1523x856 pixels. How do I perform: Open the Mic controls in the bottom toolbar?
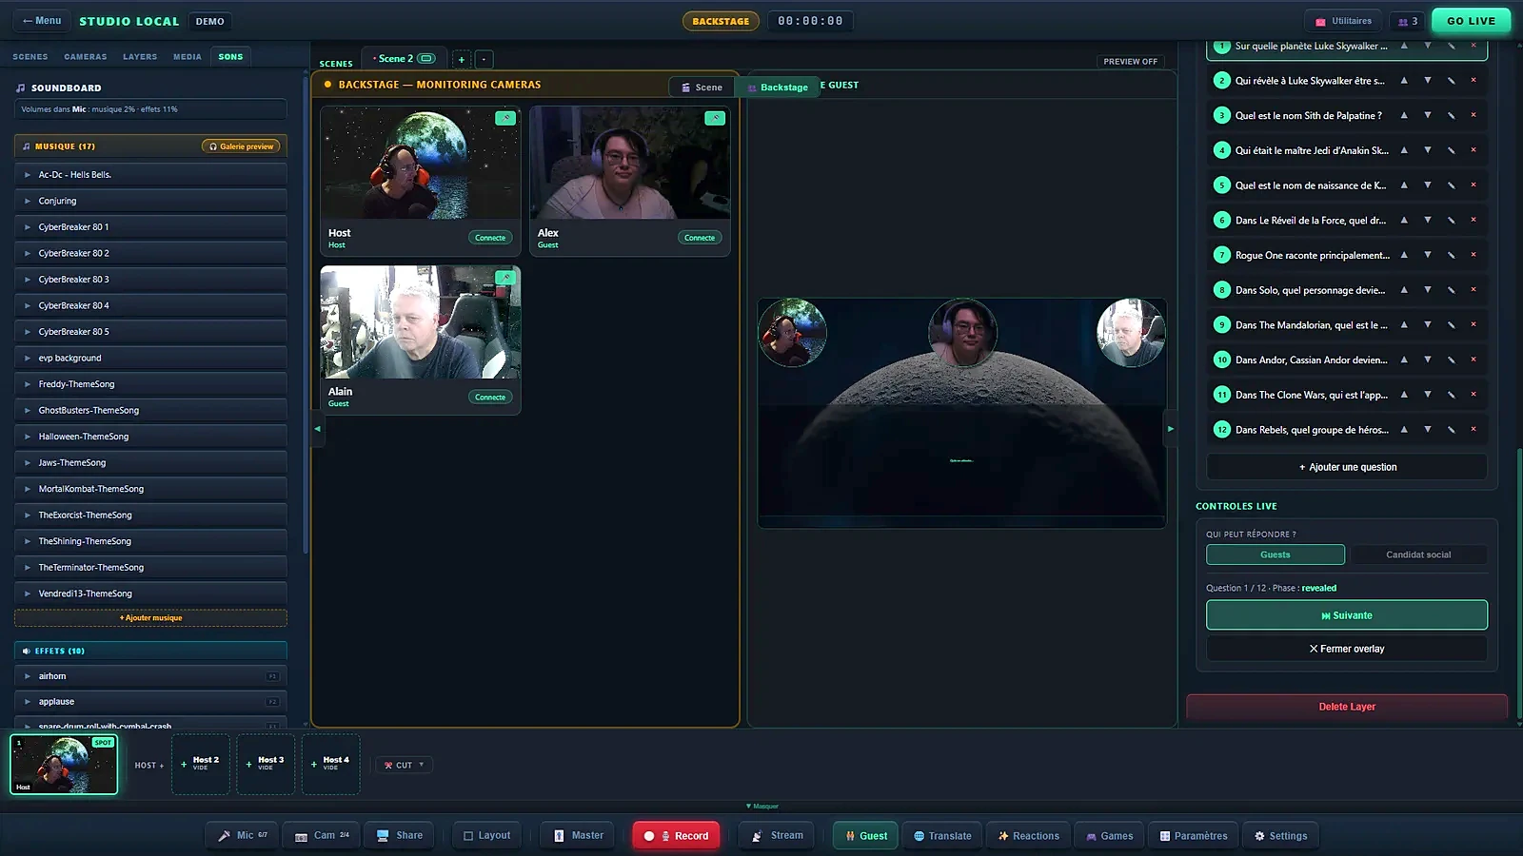(243, 835)
